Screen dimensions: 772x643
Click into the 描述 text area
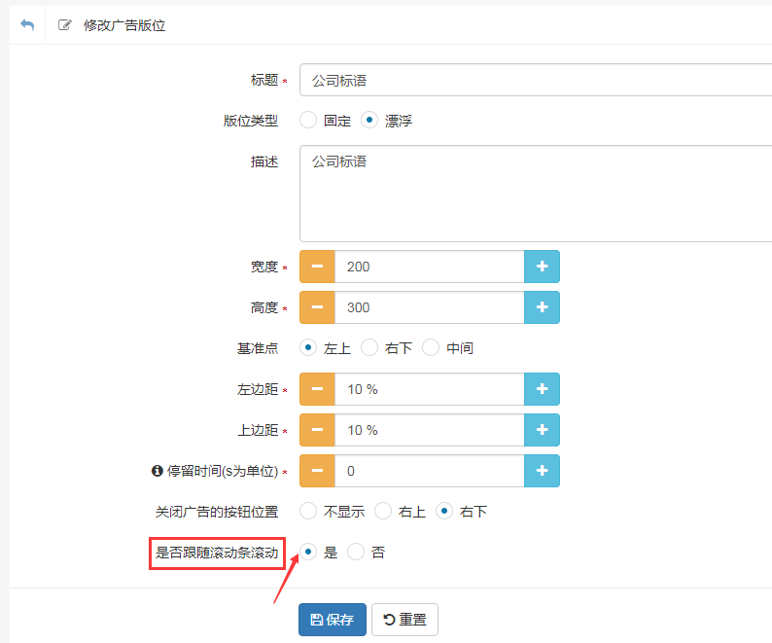tap(535, 194)
